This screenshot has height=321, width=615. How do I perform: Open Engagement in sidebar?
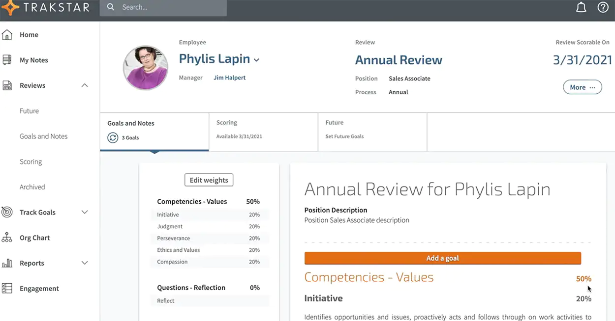[x=39, y=289]
